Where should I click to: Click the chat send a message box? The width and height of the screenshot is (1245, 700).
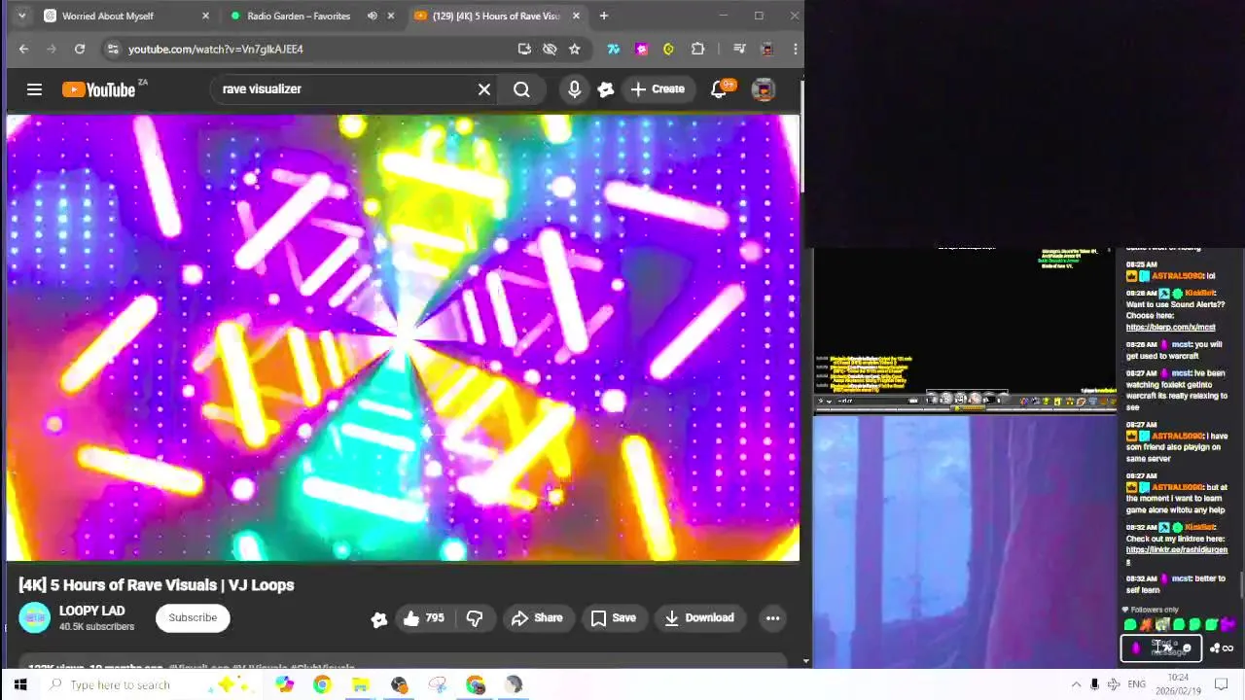(1161, 647)
